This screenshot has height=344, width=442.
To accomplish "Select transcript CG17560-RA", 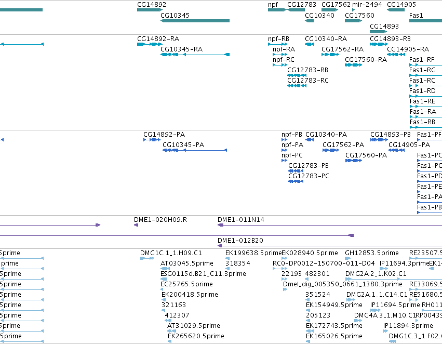I will coord(366,60).
